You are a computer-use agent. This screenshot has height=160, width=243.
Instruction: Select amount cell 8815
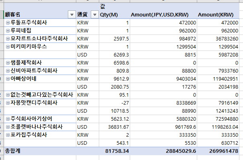(x=163, y=55)
